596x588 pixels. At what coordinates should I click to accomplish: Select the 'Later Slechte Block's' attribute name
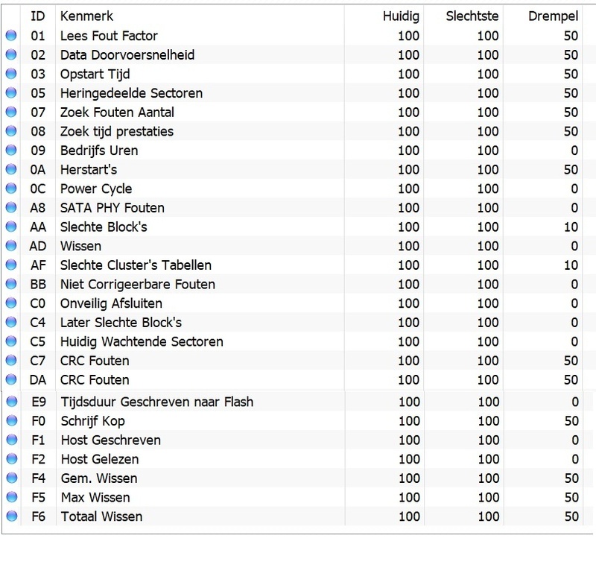pos(121,323)
